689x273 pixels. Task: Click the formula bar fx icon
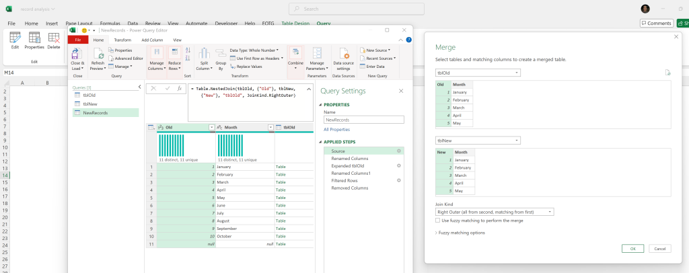point(179,88)
